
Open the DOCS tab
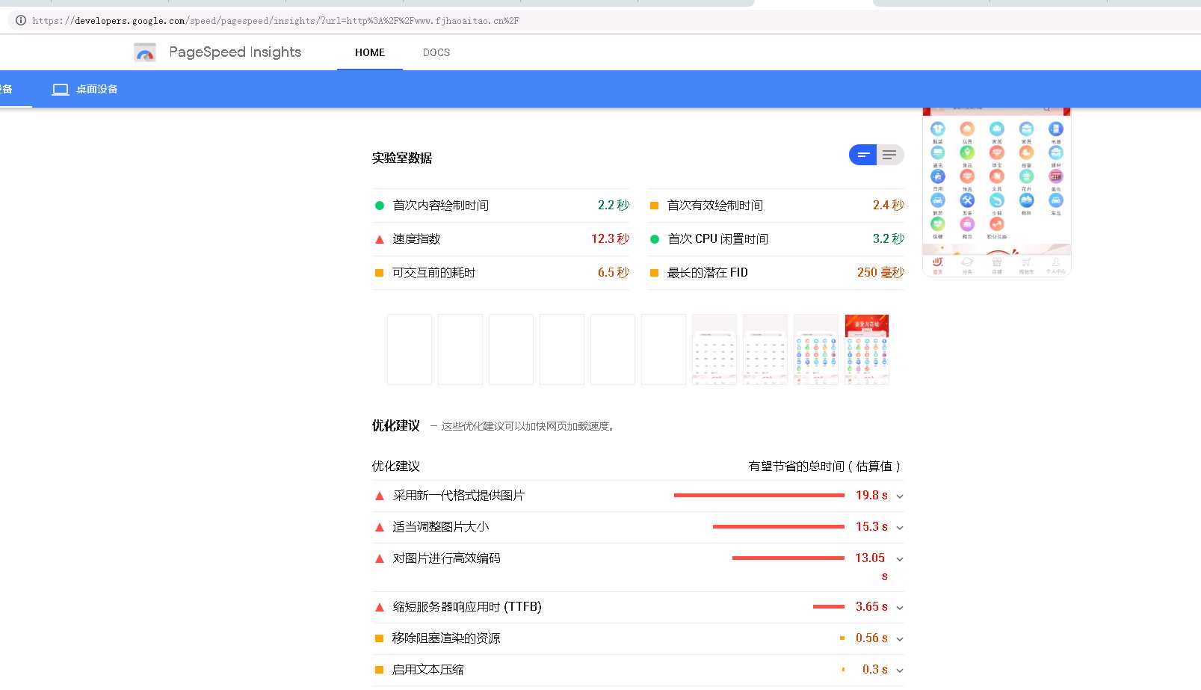click(436, 52)
